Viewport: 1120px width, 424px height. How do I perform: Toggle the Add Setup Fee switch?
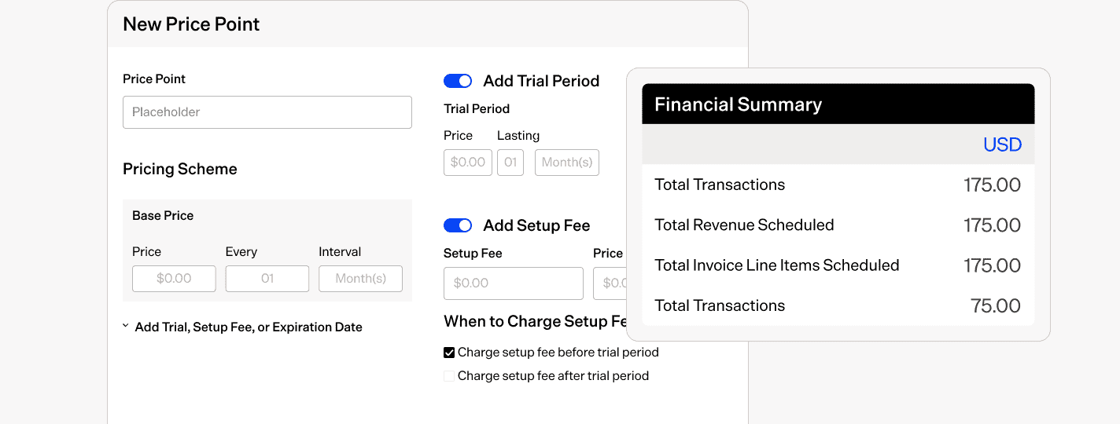tap(458, 225)
